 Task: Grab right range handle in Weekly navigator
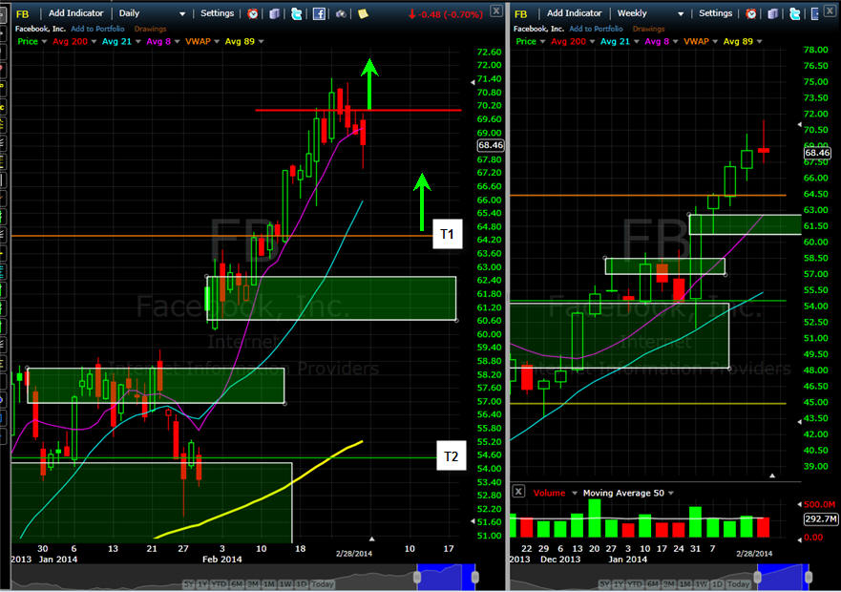click(809, 578)
